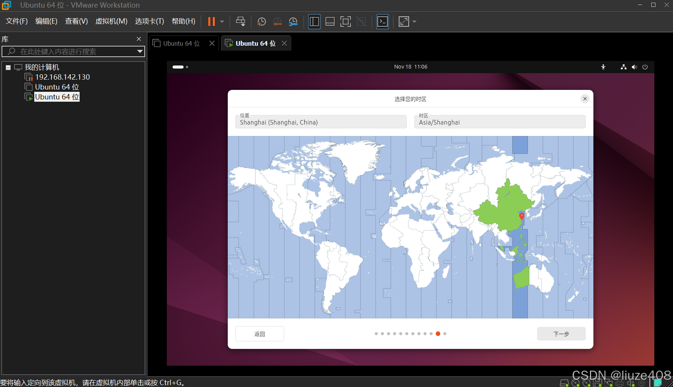Open the power options dropdown beside the pause icon
This screenshot has height=387, width=673.
pyautogui.click(x=222, y=22)
